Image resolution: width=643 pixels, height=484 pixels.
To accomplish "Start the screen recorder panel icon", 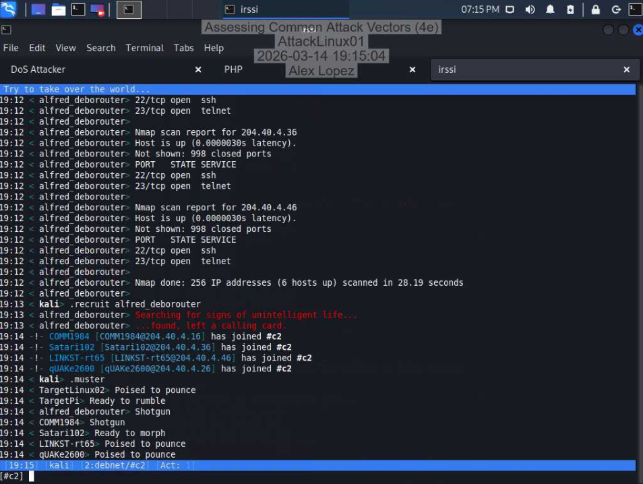I will (96, 9).
